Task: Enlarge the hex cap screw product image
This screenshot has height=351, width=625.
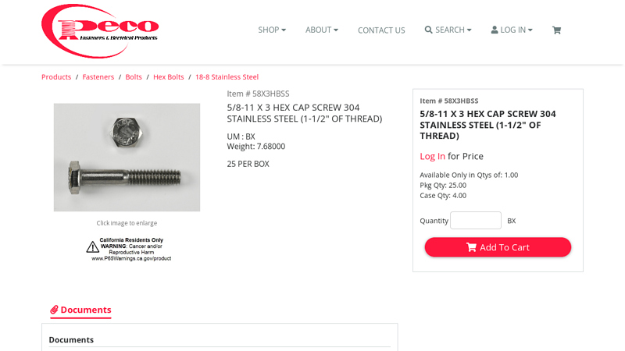Action: (x=127, y=158)
